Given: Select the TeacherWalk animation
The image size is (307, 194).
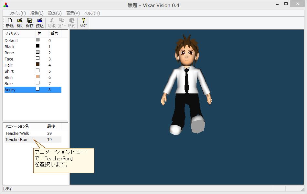Looking at the screenshot, I should (x=18, y=133).
